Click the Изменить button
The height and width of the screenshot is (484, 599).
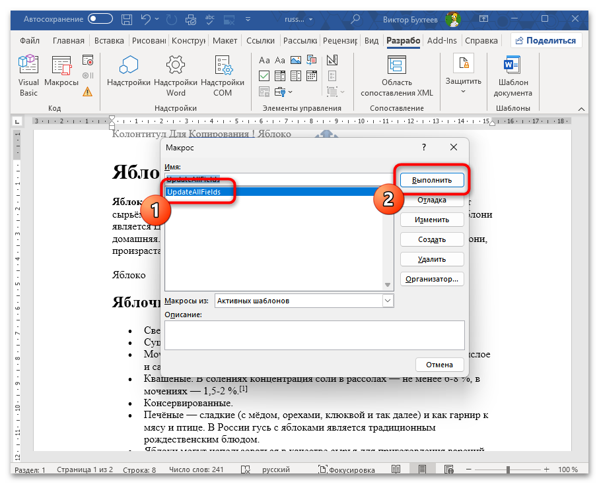(432, 220)
